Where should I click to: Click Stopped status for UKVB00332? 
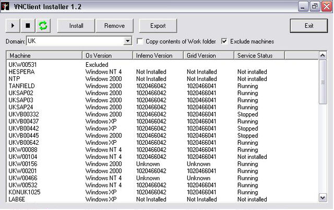pyautogui.click(x=247, y=114)
